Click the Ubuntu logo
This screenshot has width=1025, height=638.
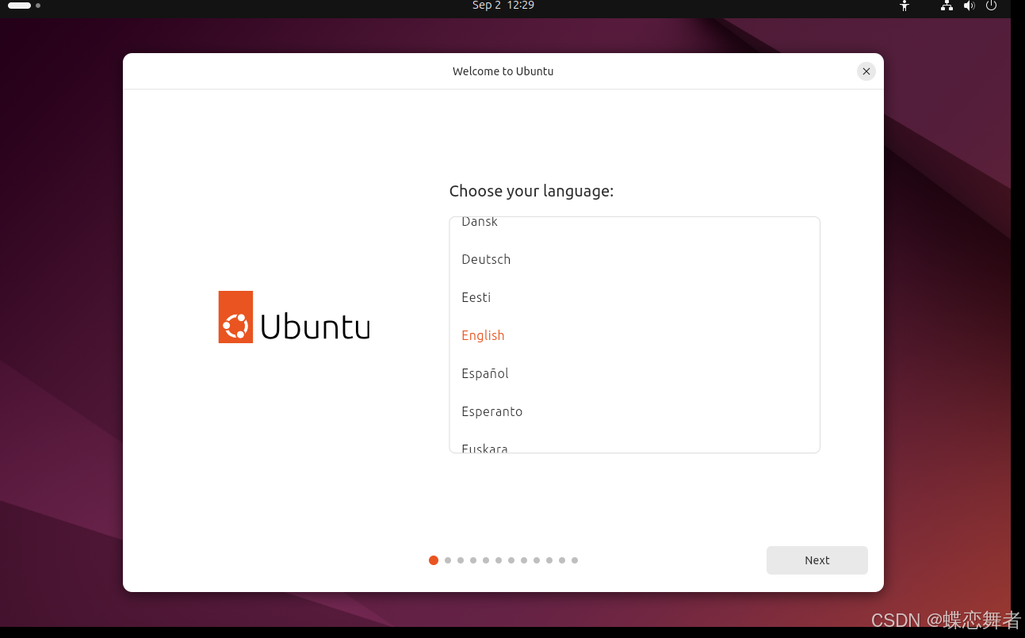pos(294,317)
